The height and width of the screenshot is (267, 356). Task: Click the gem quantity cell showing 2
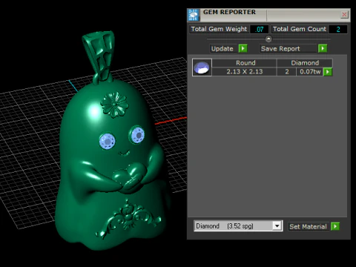(287, 72)
